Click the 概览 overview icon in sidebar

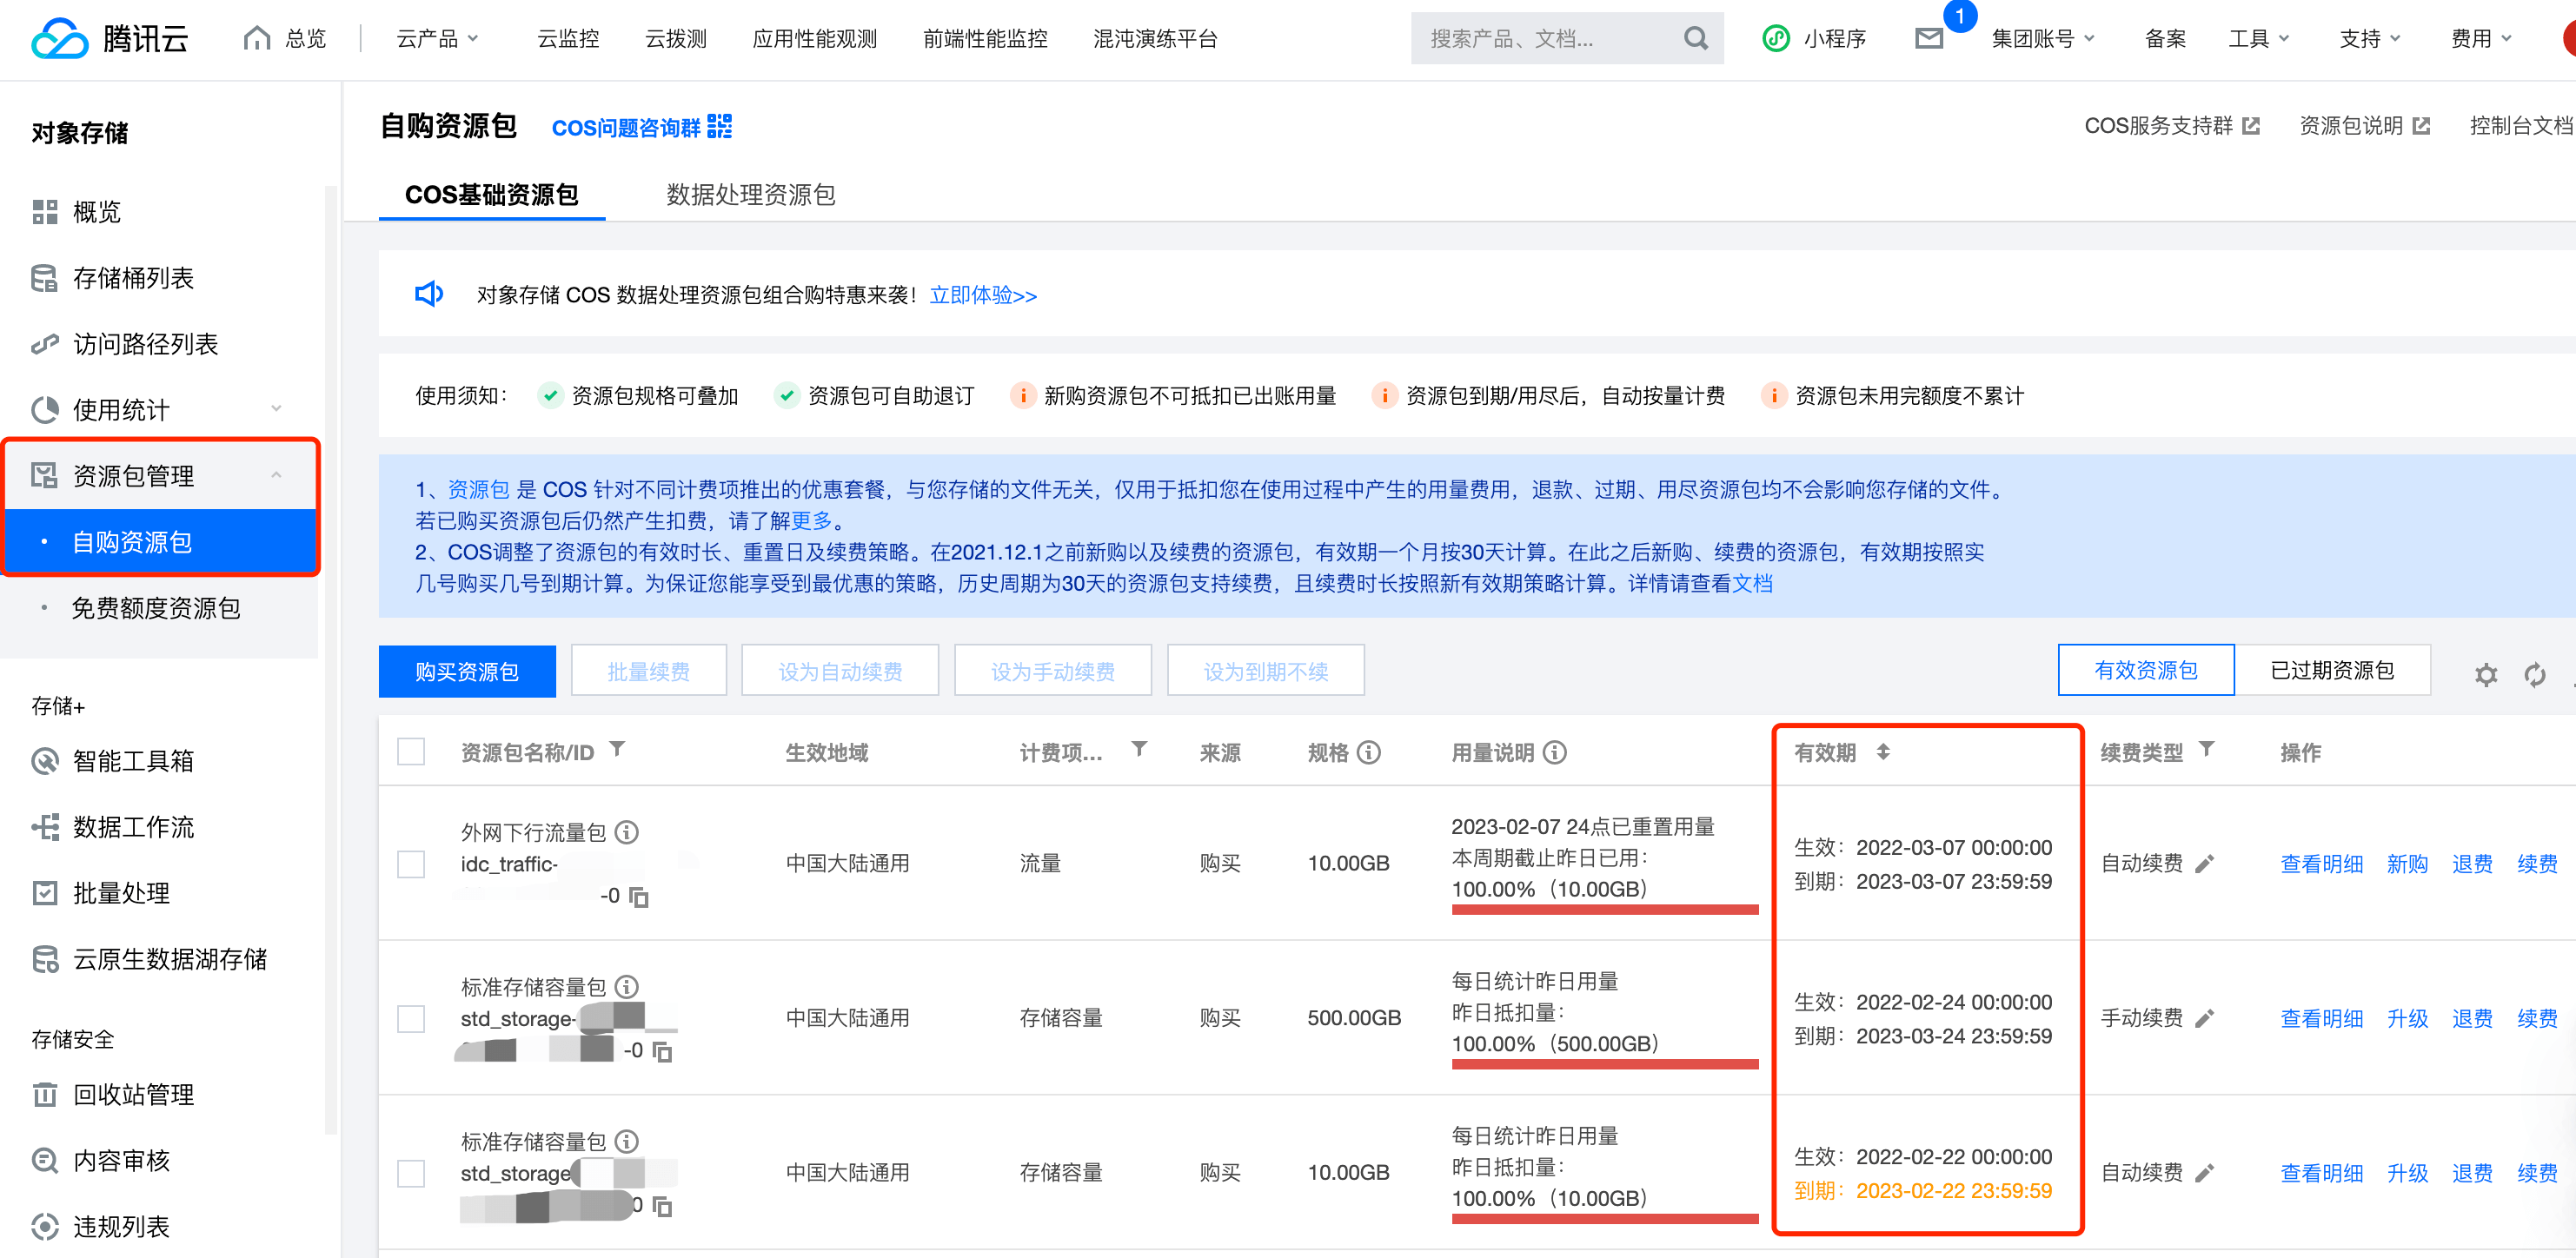[x=45, y=212]
